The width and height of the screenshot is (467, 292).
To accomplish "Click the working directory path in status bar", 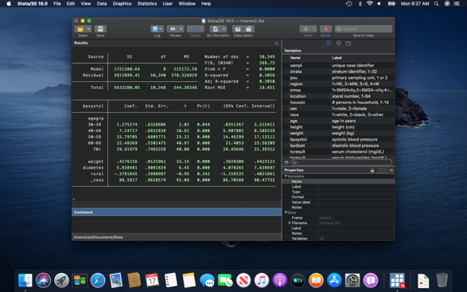I will pyautogui.click(x=98, y=237).
